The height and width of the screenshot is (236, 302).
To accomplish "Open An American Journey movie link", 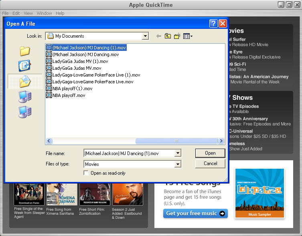I will (x=259, y=77).
